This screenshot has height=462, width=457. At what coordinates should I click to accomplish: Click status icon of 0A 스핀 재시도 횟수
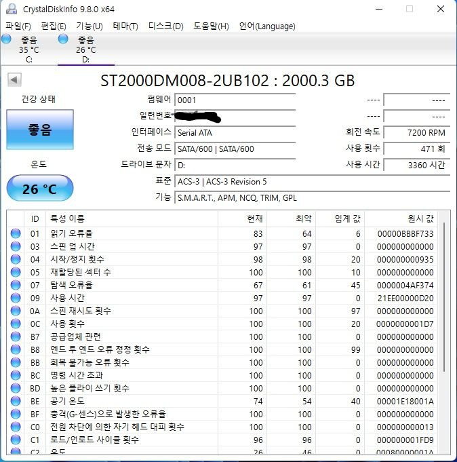point(16,311)
